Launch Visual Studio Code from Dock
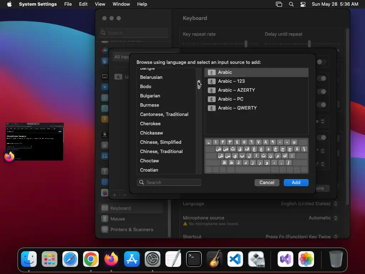The image size is (365, 274). 235,259
